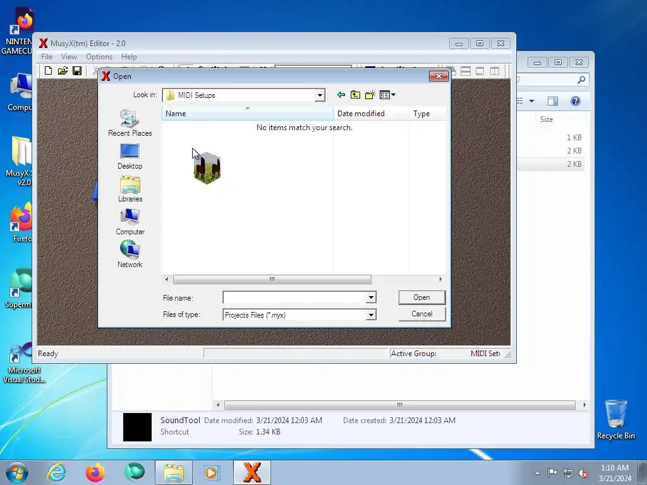This screenshot has width=647, height=485.
Task: Create a new folder in dialog
Action: 370,95
